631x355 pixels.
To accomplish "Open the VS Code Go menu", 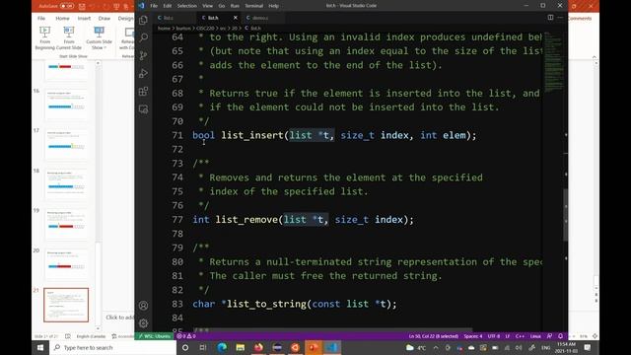I will [x=221, y=6].
